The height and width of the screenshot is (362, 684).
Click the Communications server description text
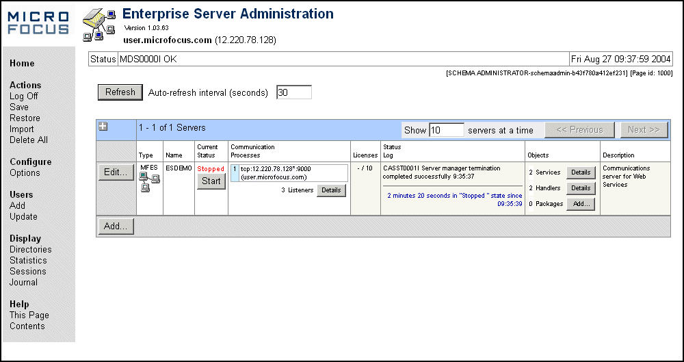[627, 177]
